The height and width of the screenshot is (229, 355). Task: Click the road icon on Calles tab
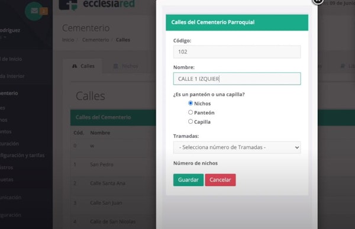[x=75, y=66]
